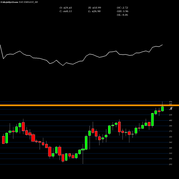The width and height of the screenshot is (179, 179).
Task: Select the 'C: 440.11' close price value
Action: (x=66, y=11)
